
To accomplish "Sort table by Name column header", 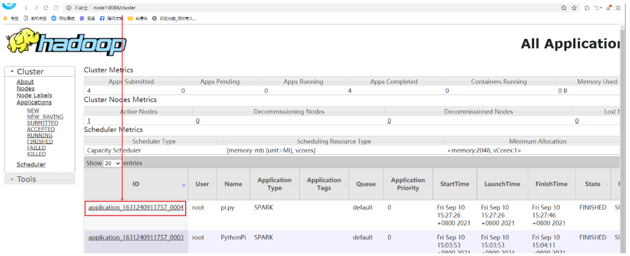I will 233,184.
